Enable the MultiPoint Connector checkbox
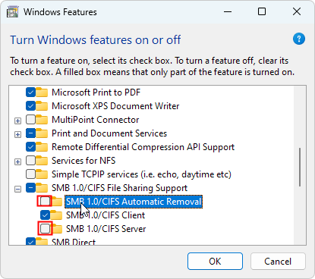Image resolution: width=315 pixels, height=279 pixels. (x=30, y=120)
